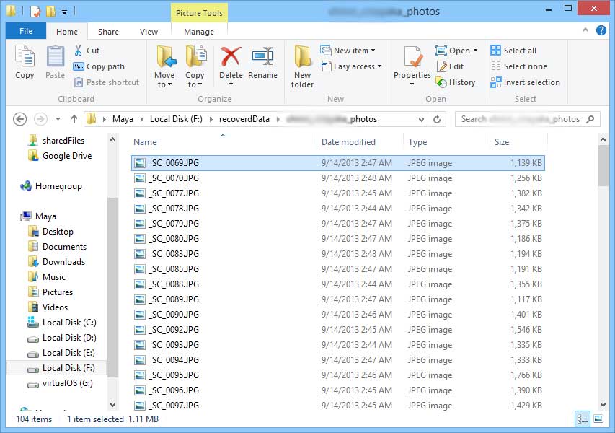The height and width of the screenshot is (433, 615).
Task: View the file History
Action: point(456,82)
